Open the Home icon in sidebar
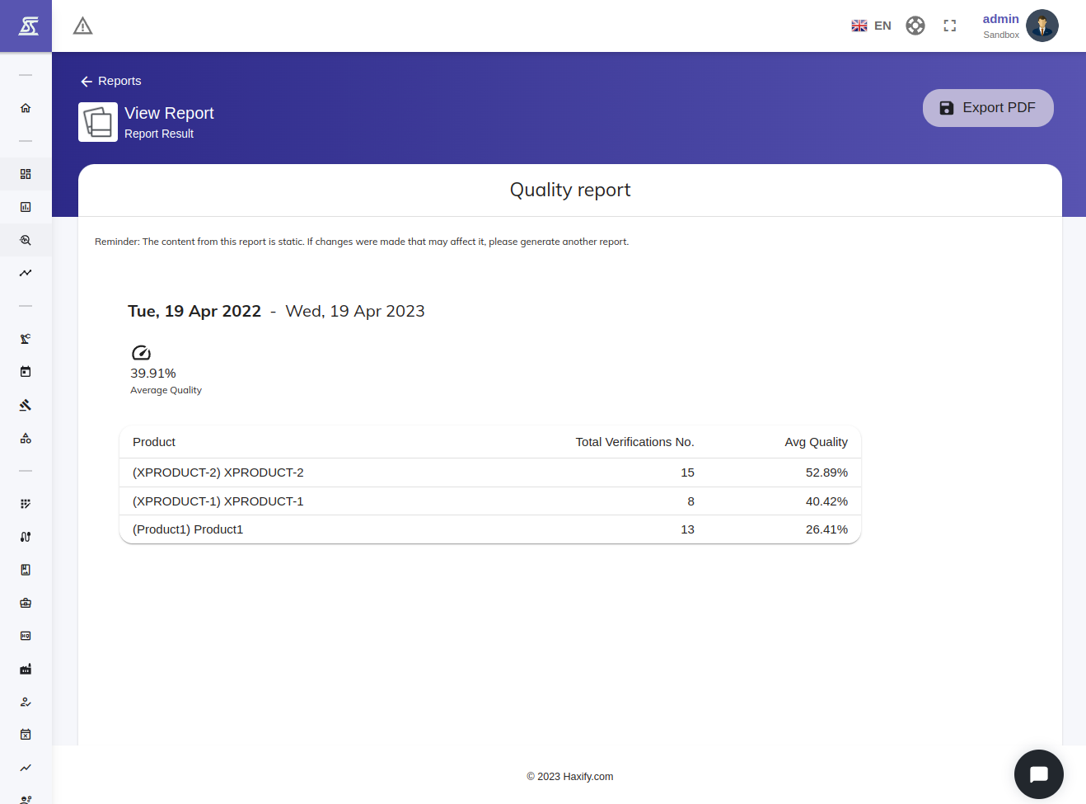Image resolution: width=1086 pixels, height=804 pixels. 26,108
